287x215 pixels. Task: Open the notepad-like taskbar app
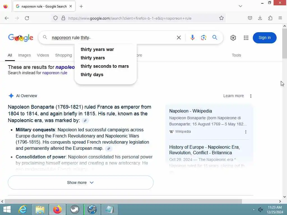click(x=110, y=209)
